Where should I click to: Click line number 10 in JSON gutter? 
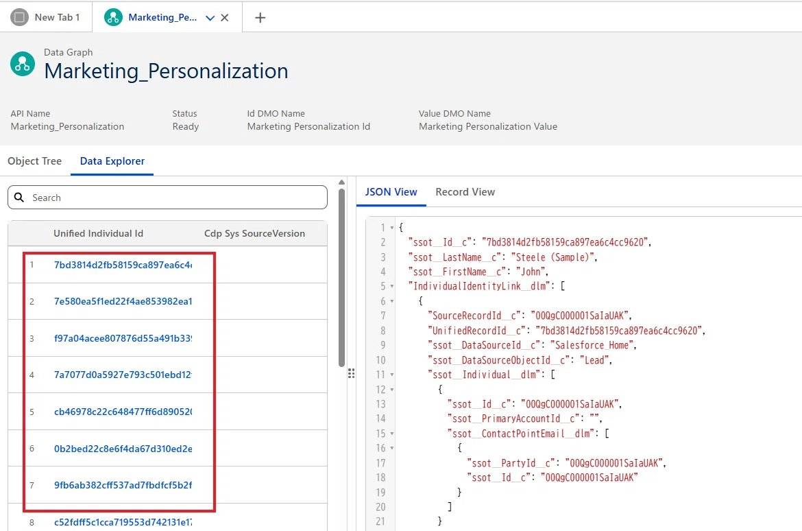(380, 360)
